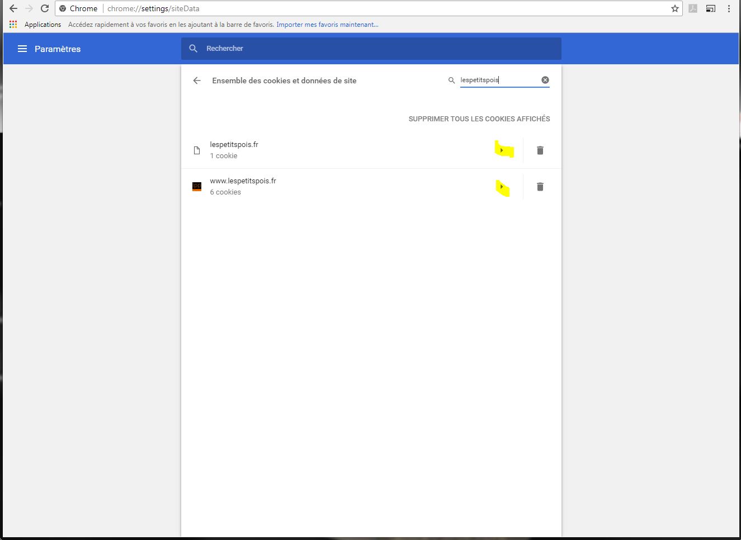Clear the cookie search with the X icon
This screenshot has height=540, width=741.
click(x=545, y=80)
